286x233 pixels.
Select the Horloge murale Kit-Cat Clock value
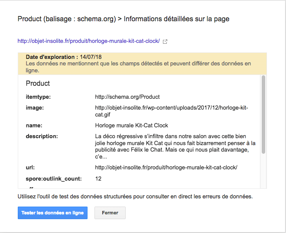tap(131, 126)
